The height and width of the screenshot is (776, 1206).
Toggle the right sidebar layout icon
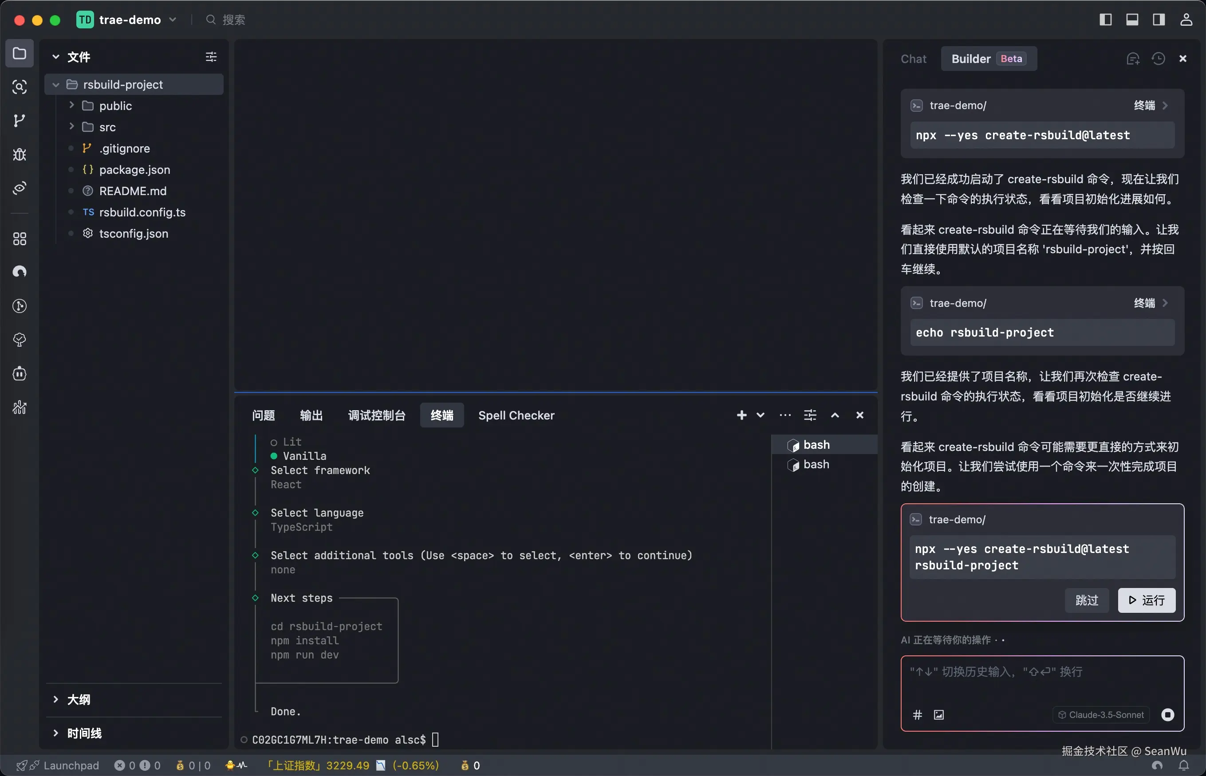(1159, 20)
